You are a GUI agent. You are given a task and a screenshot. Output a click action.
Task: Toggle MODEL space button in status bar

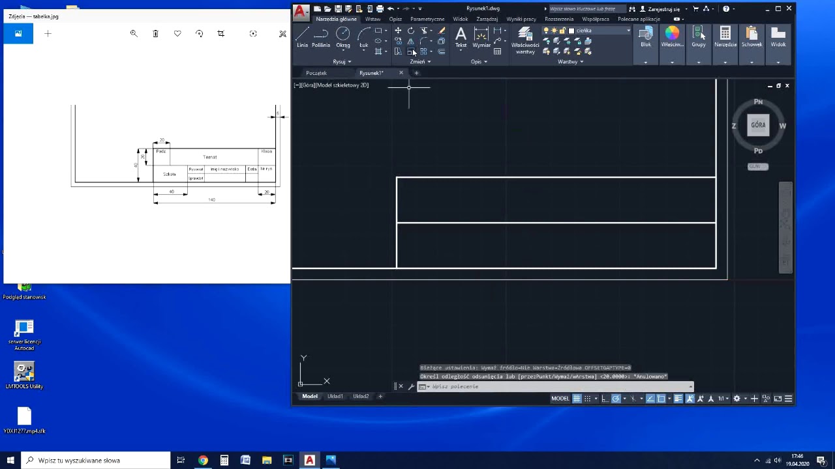tap(560, 399)
